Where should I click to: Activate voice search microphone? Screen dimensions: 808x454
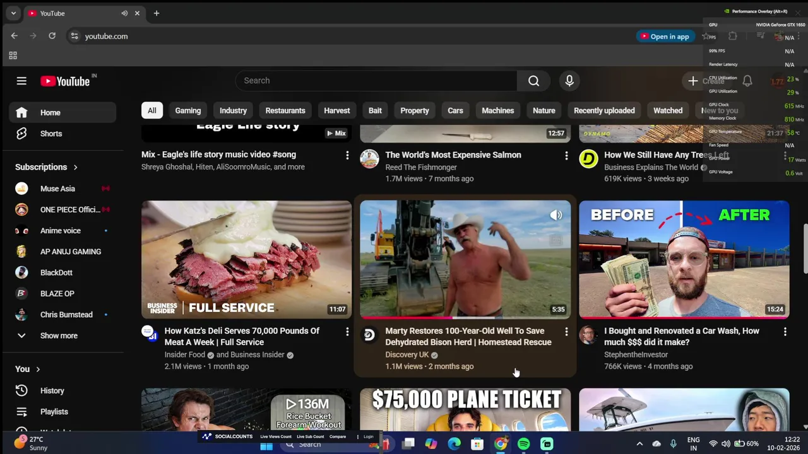coord(569,81)
